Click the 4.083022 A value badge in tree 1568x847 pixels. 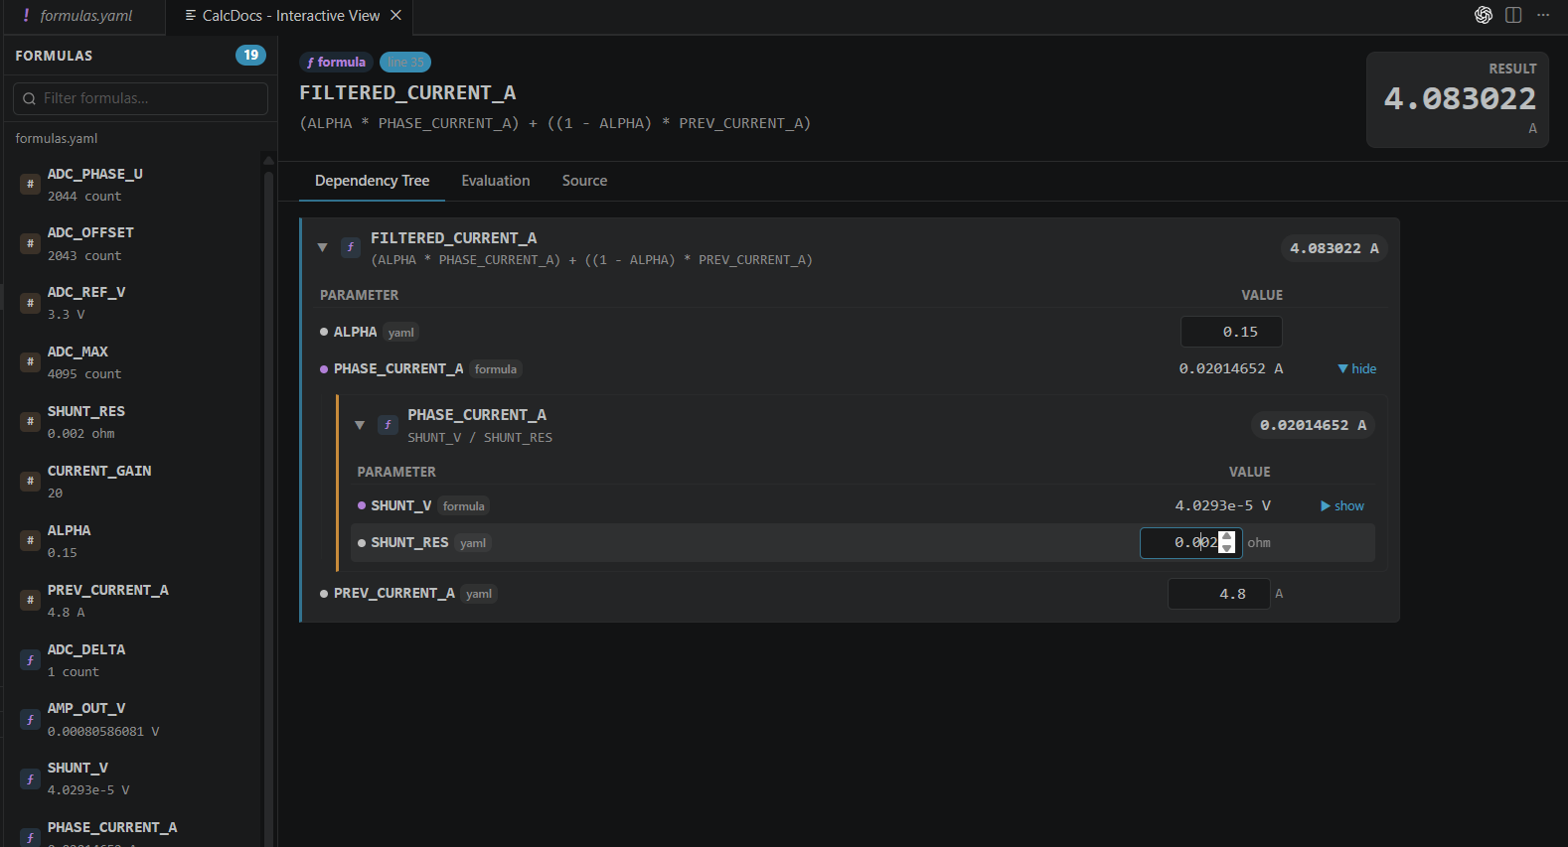point(1333,248)
